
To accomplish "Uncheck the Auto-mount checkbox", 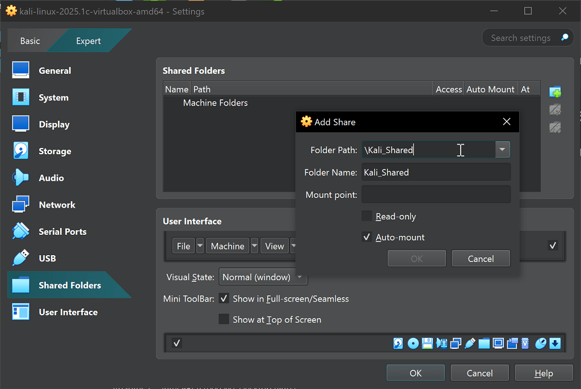I will click(367, 237).
